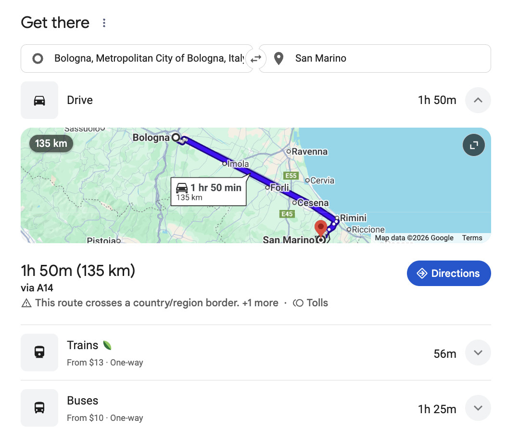Swap origin and destination with arrows icon
This screenshot has height=444, width=532.
click(256, 59)
